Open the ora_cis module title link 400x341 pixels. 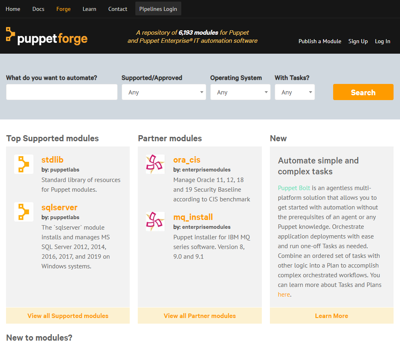pyautogui.click(x=187, y=160)
